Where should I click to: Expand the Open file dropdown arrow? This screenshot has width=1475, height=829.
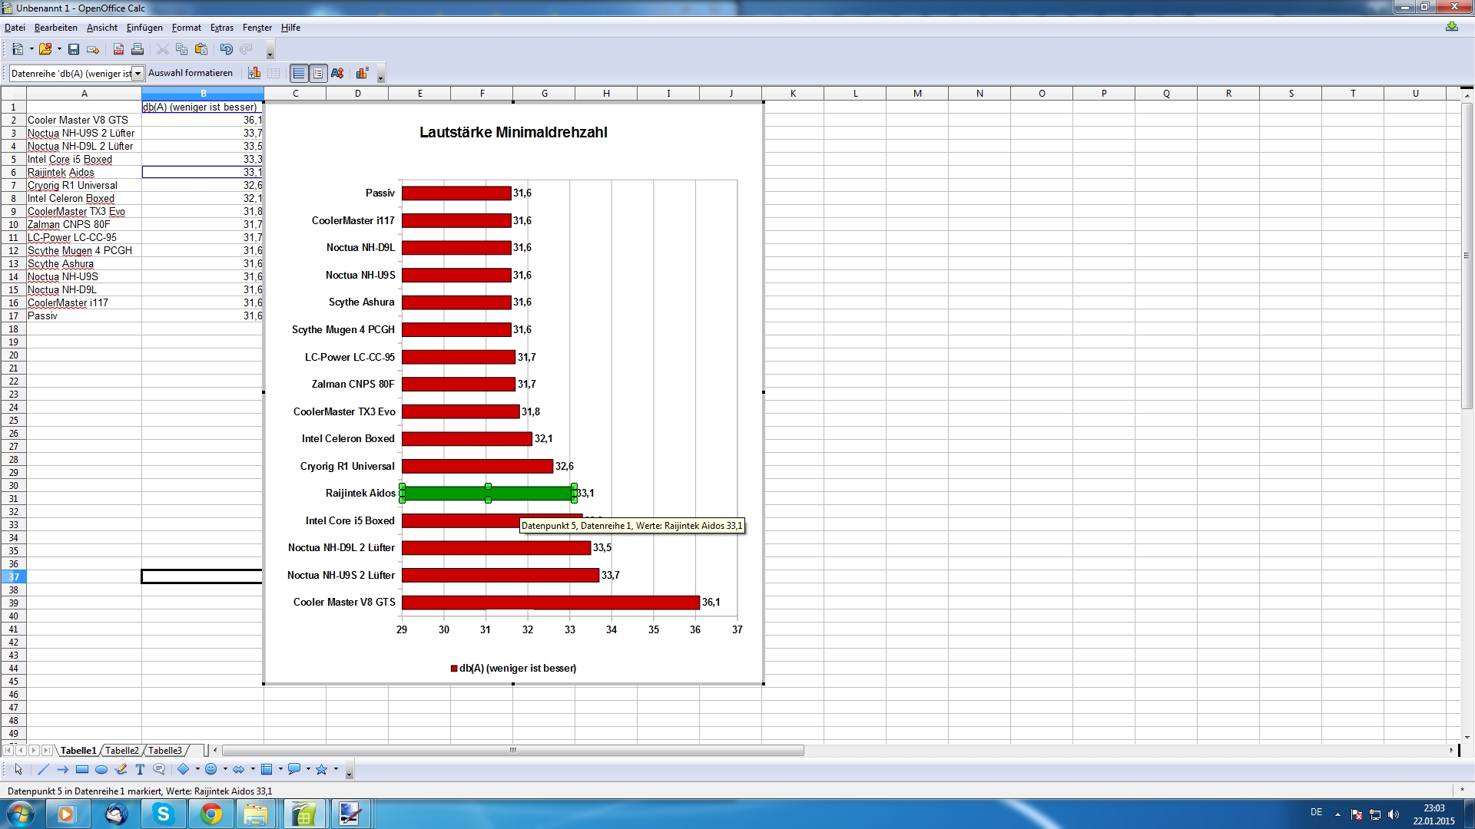[59, 49]
